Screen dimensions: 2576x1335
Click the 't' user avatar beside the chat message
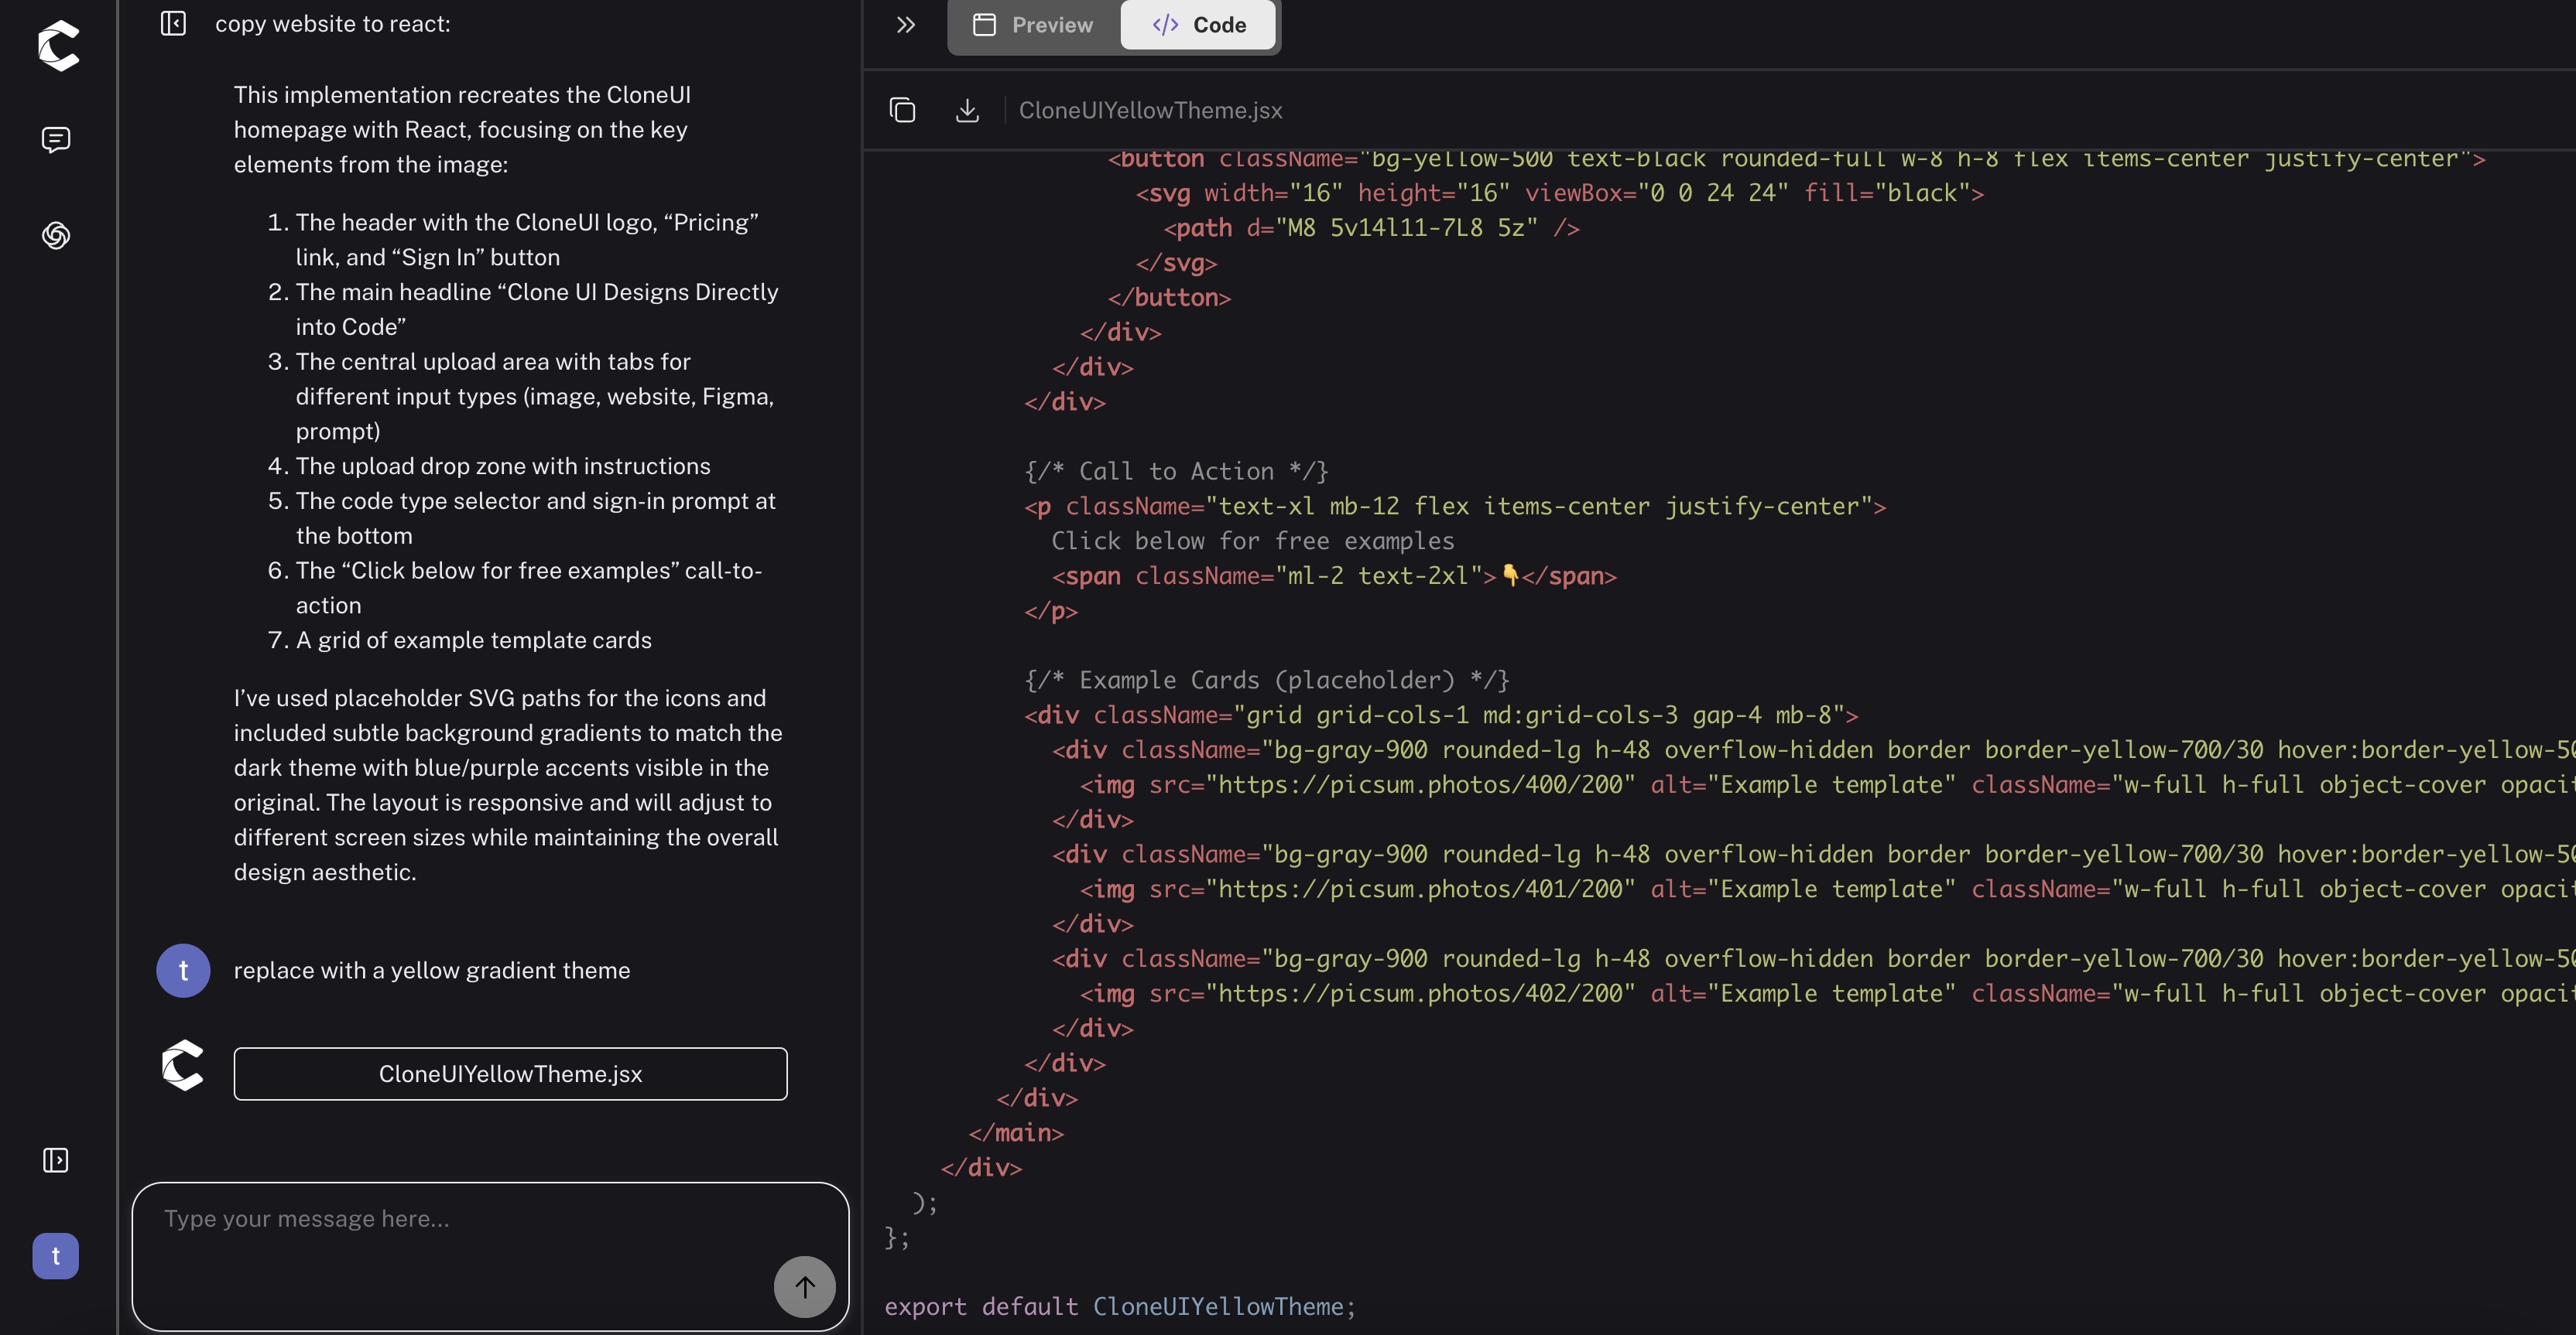tap(183, 971)
